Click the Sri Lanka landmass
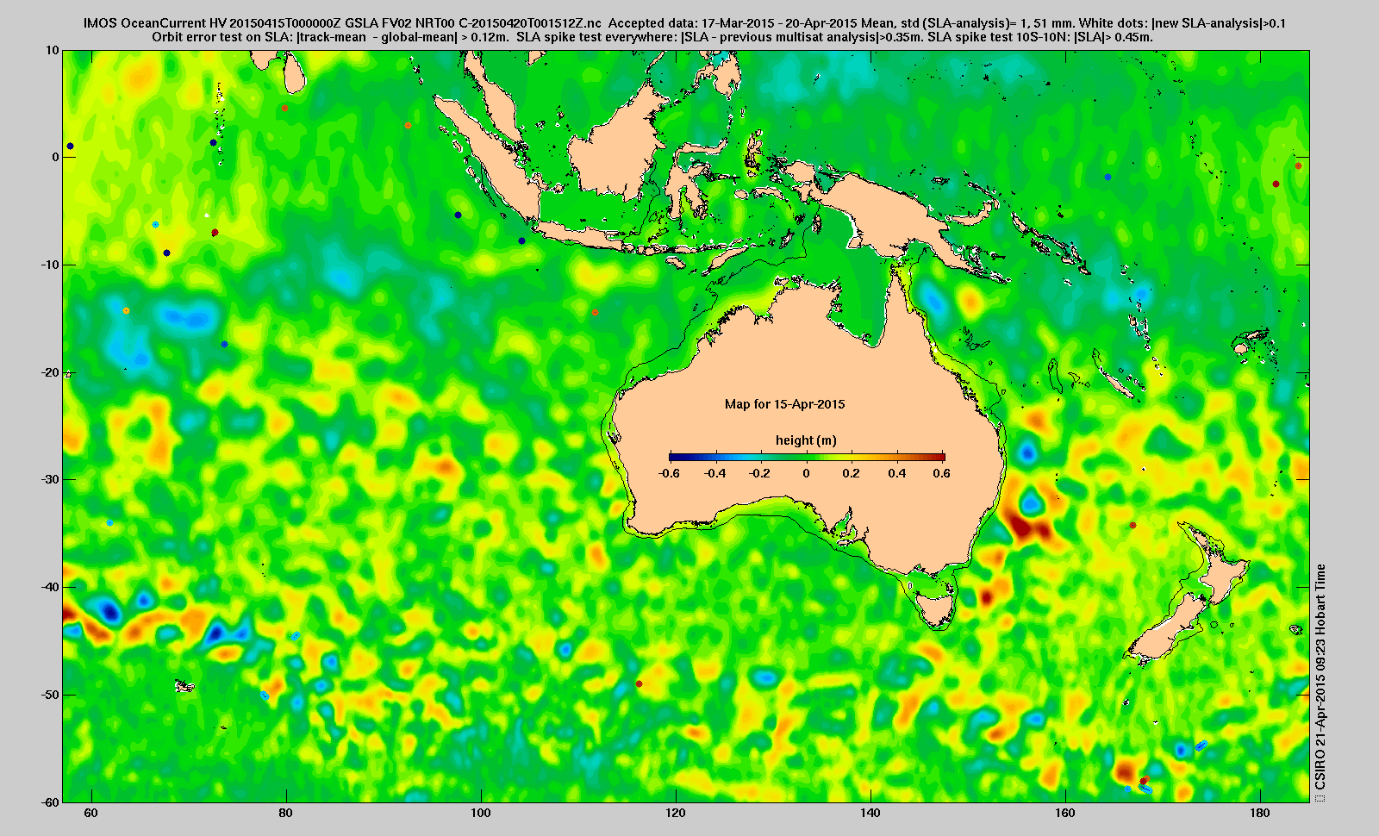The image size is (1379, 836). (296, 75)
